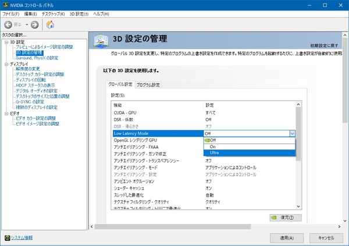Image resolution: width=349 pixels, height=246 pixels.
Task: Choose On in Low Latency dropdown list
Action: click(x=250, y=147)
